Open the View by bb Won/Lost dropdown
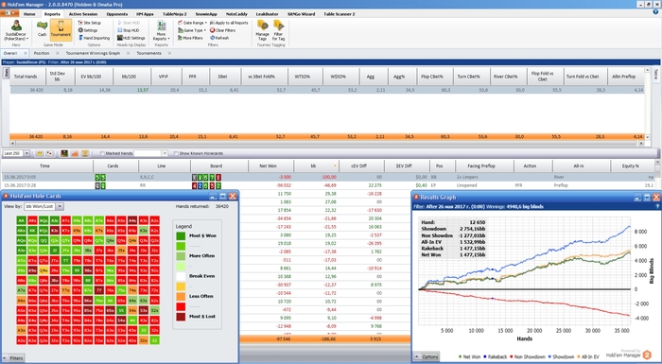This screenshot has width=662, height=364. point(44,206)
